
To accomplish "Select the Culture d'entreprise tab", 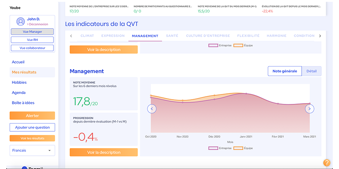I will [x=208, y=36].
